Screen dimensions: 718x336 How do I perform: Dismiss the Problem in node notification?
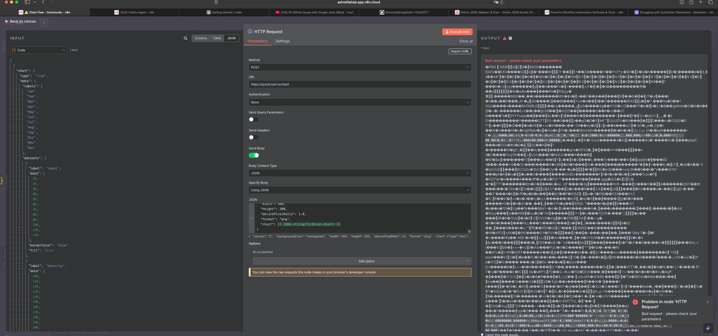coord(708,302)
